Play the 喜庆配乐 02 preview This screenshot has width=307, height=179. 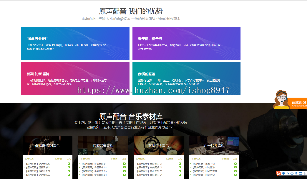(x=180, y=167)
